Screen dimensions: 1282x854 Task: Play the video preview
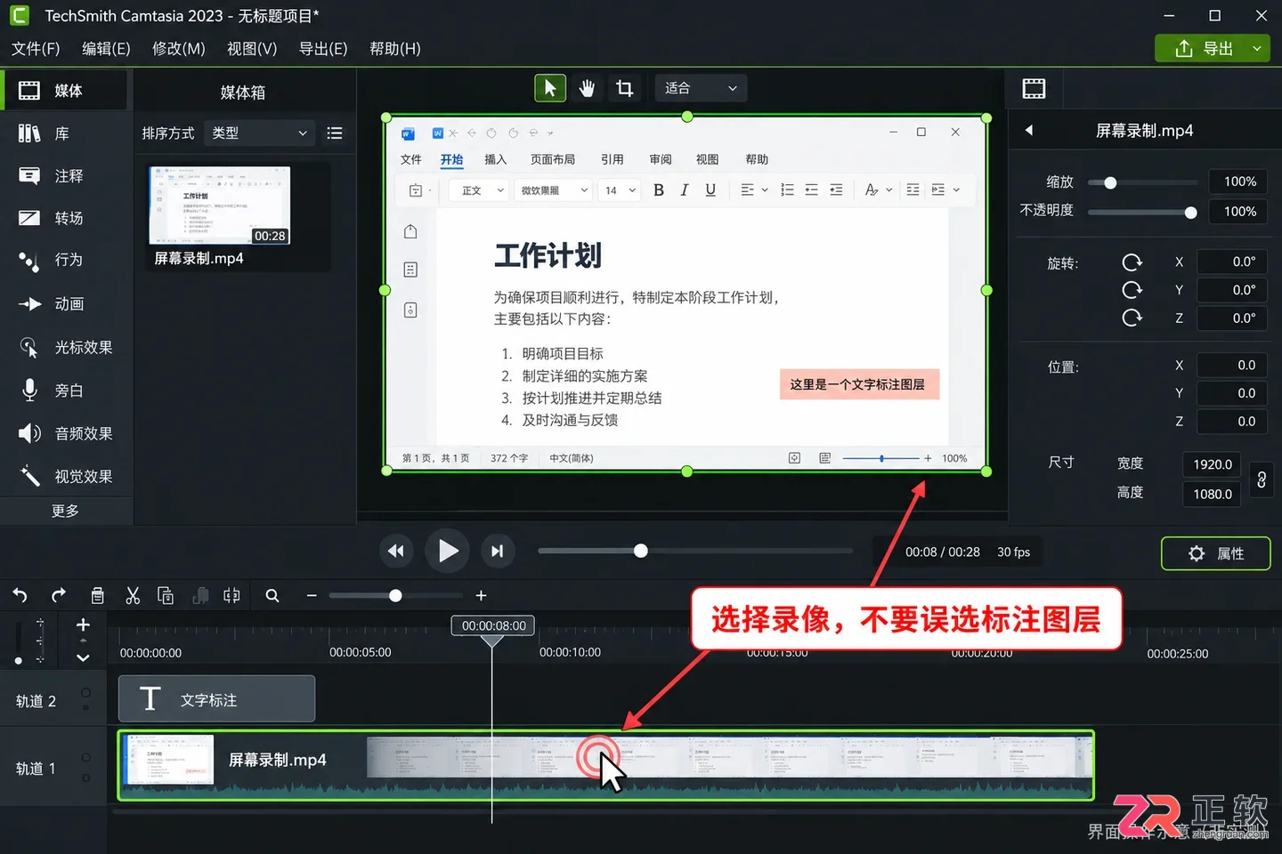click(447, 552)
